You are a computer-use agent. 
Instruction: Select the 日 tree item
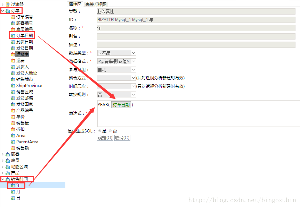click(x=18, y=198)
